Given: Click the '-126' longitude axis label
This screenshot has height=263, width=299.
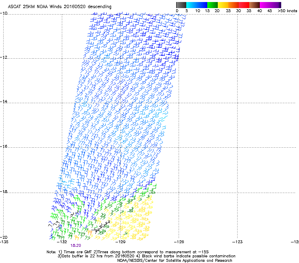Looking at the screenshot, I should pyautogui.click(x=179, y=242).
